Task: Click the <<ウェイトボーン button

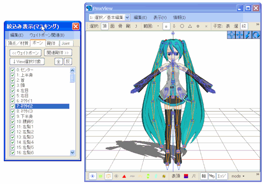Action: pyautogui.click(x=25, y=53)
